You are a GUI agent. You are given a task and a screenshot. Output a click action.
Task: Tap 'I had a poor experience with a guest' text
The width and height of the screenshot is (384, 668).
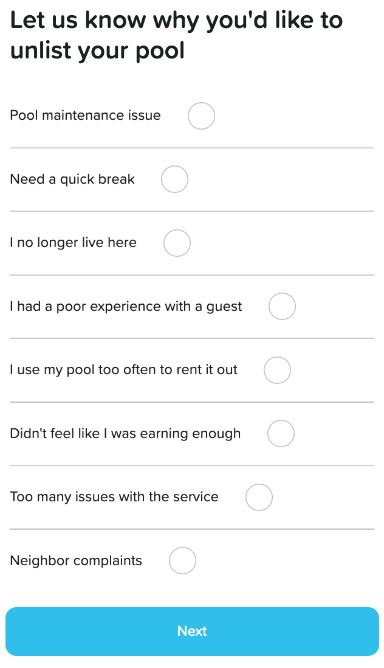point(126,307)
